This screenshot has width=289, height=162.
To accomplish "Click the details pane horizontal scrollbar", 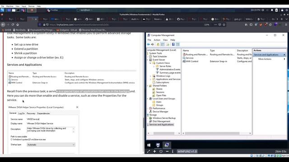I will [x=212, y=133].
